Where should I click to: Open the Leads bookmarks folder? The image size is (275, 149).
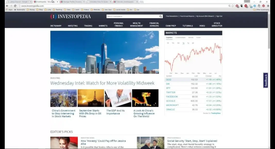pos(76,10)
